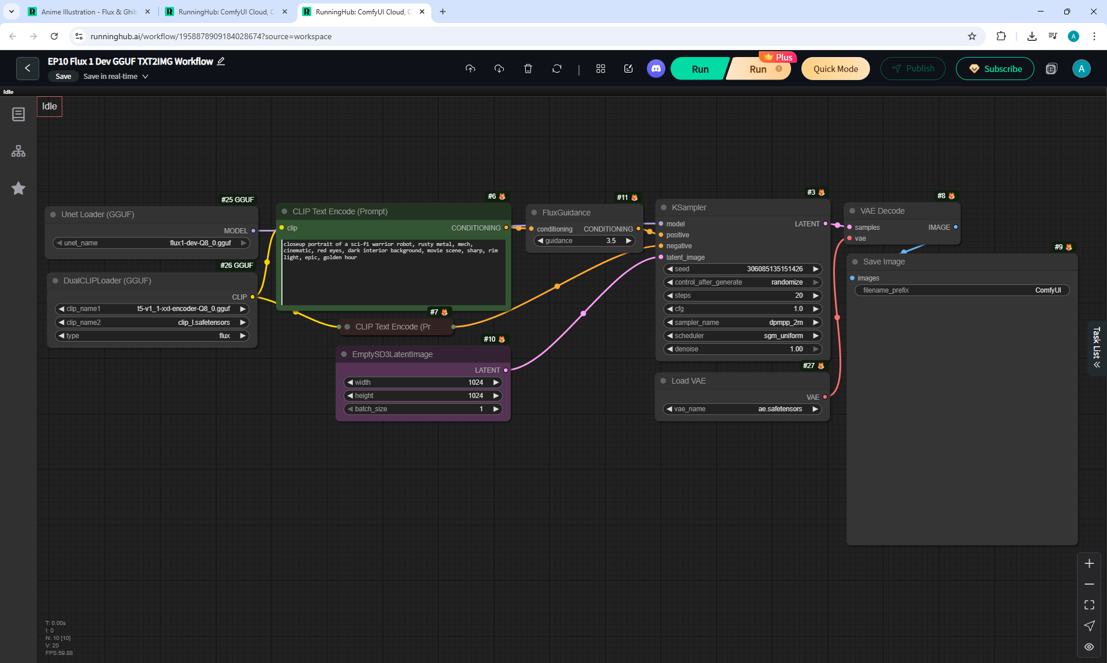Click the refresh workflow icon

(556, 69)
